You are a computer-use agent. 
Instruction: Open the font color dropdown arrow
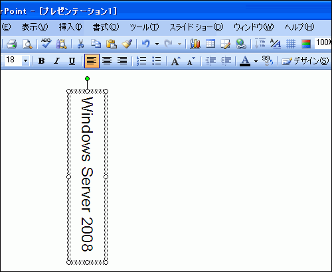pyautogui.click(x=256, y=61)
